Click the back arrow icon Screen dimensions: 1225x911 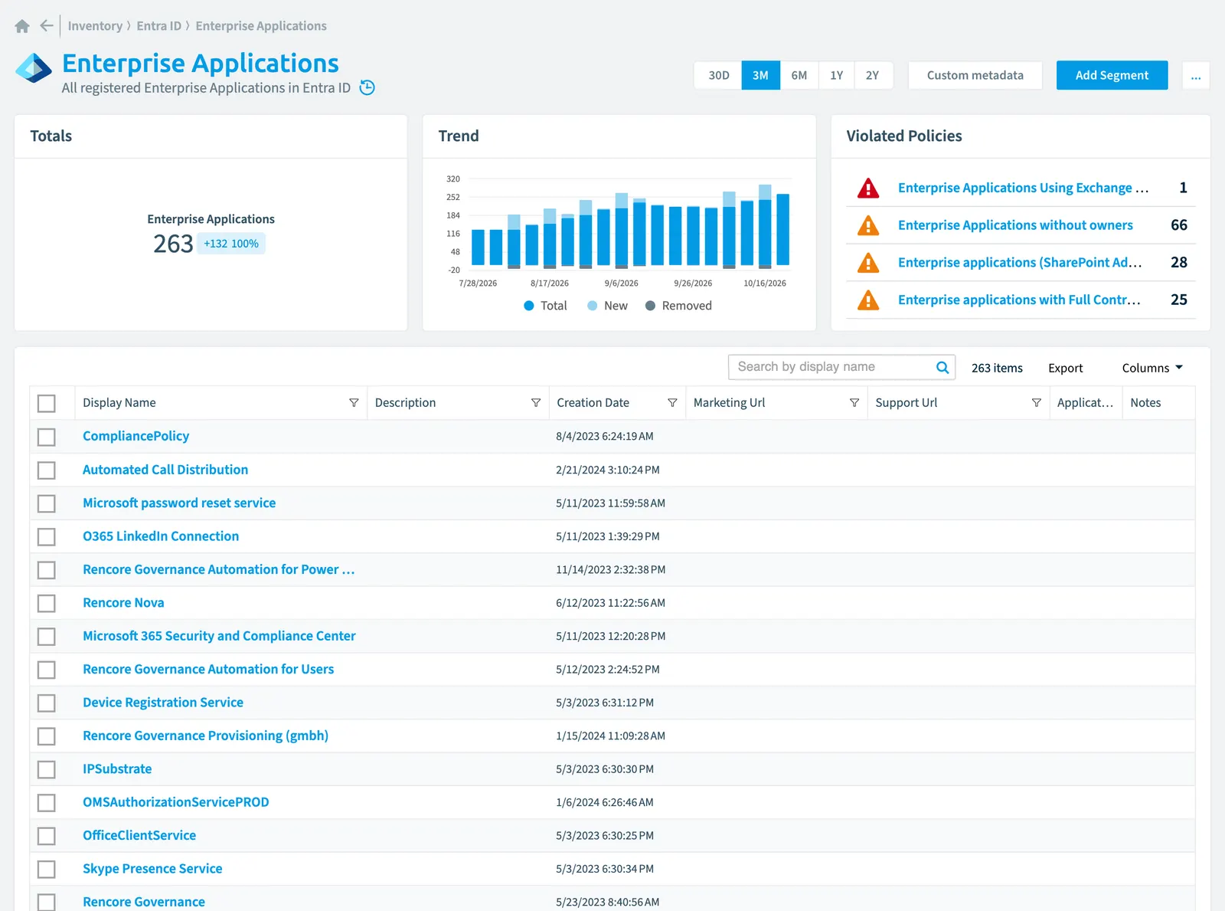pyautogui.click(x=47, y=25)
